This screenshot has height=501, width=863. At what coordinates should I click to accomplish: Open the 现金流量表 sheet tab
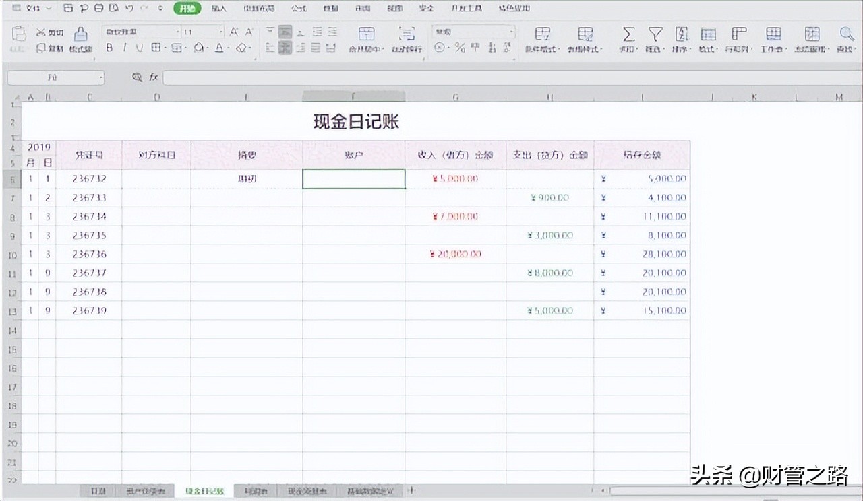tap(307, 491)
